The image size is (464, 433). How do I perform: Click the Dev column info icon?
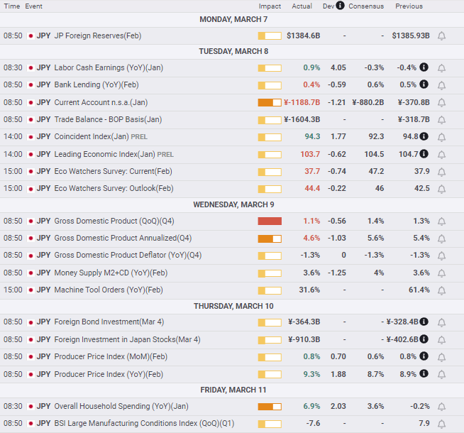340,6
